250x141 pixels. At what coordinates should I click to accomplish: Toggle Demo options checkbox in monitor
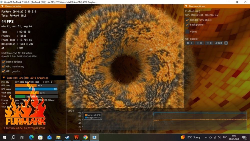point(3,62)
